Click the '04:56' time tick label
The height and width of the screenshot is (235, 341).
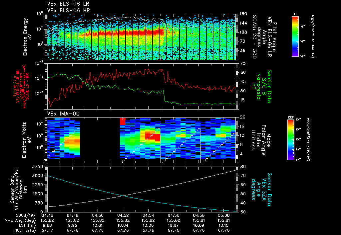173,215
